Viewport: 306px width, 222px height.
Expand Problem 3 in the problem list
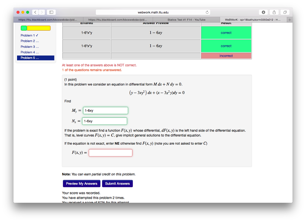pos(29,47)
